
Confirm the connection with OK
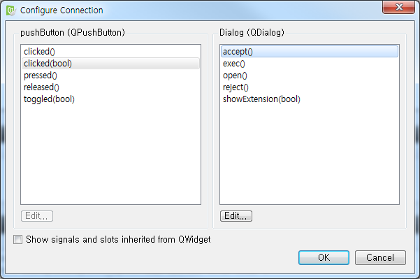point(324,257)
